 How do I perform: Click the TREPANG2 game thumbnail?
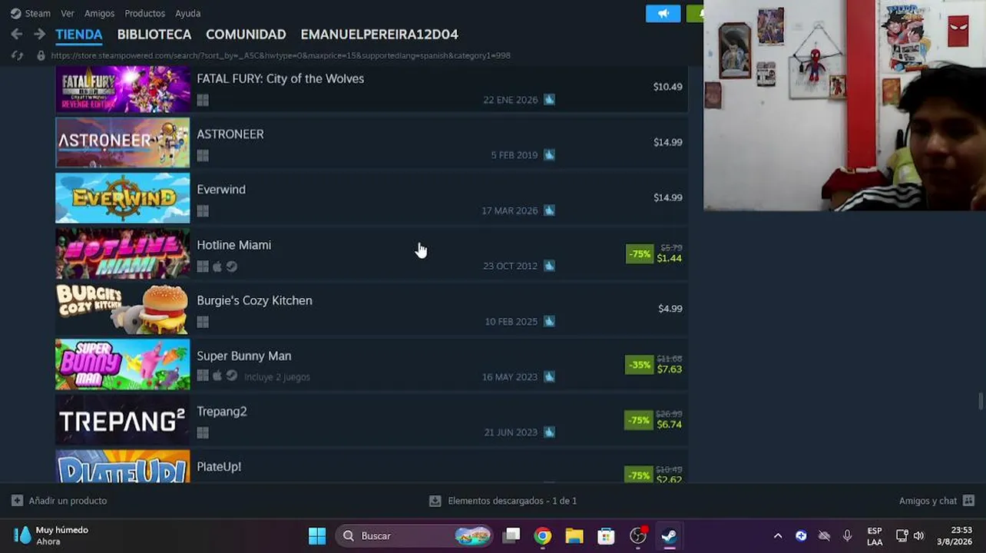[122, 420]
